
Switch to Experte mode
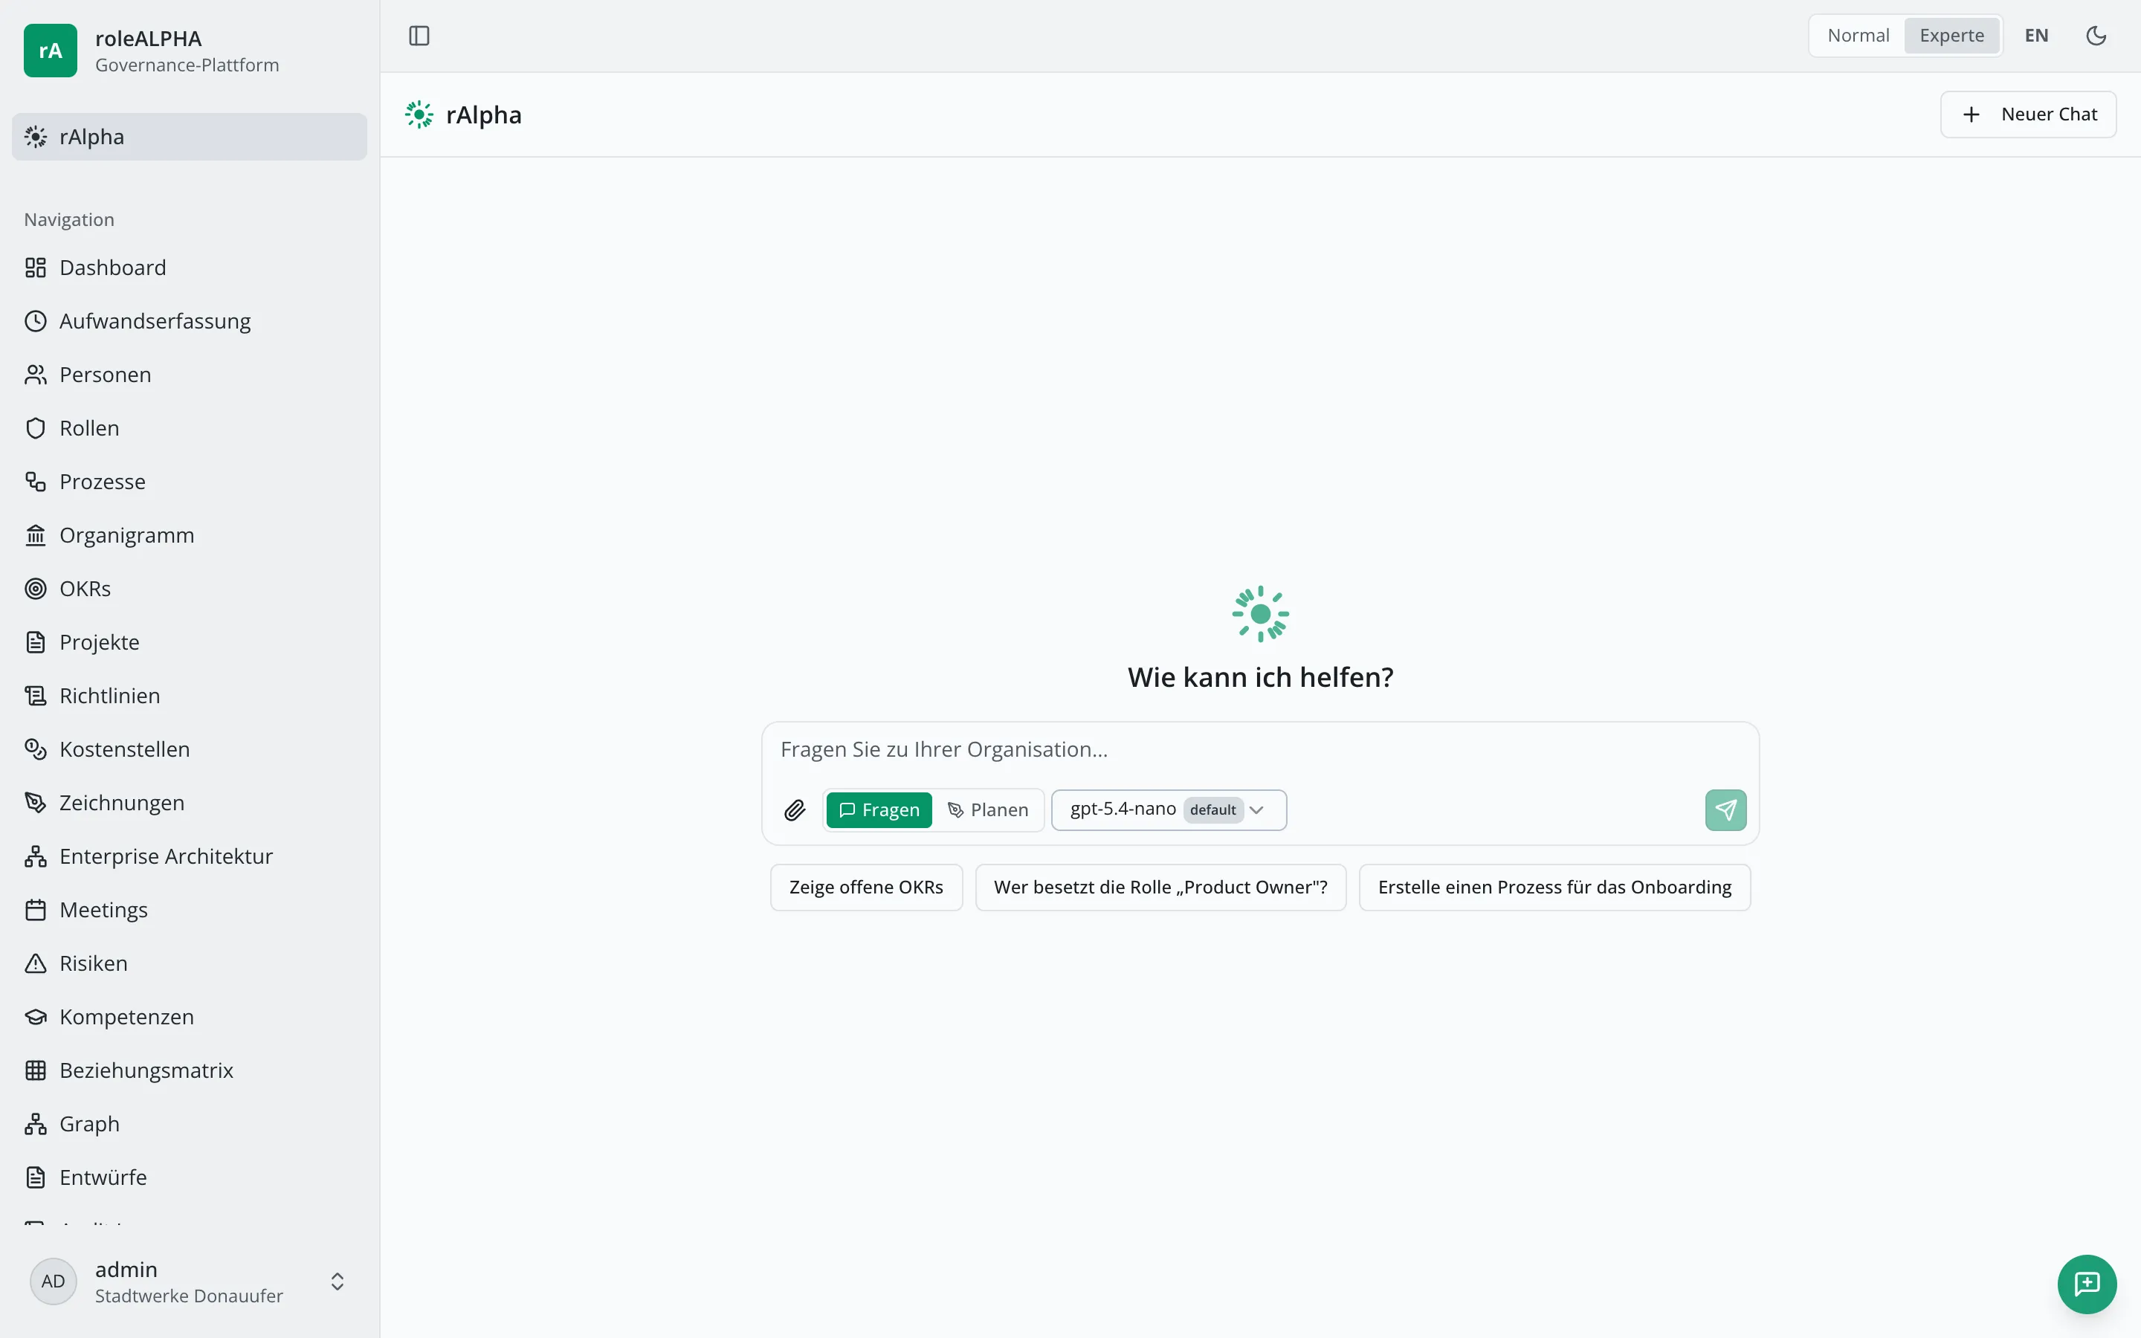[1951, 36]
